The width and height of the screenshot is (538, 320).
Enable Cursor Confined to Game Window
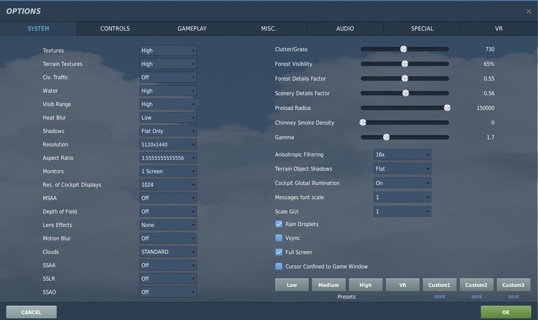pyautogui.click(x=279, y=266)
